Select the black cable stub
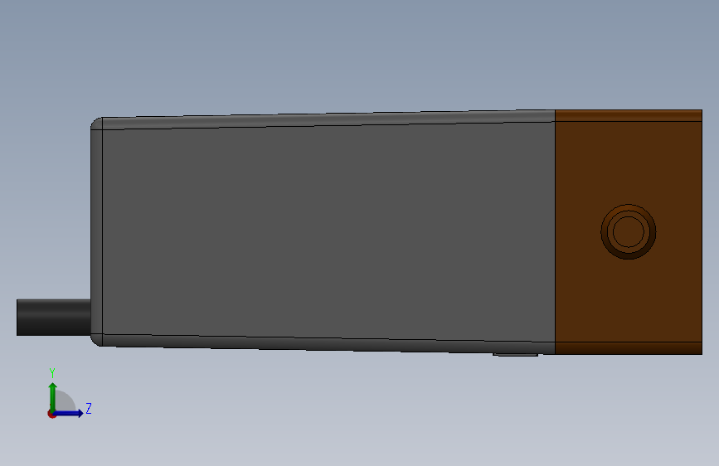Image resolution: width=719 pixels, height=466 pixels. (54, 318)
